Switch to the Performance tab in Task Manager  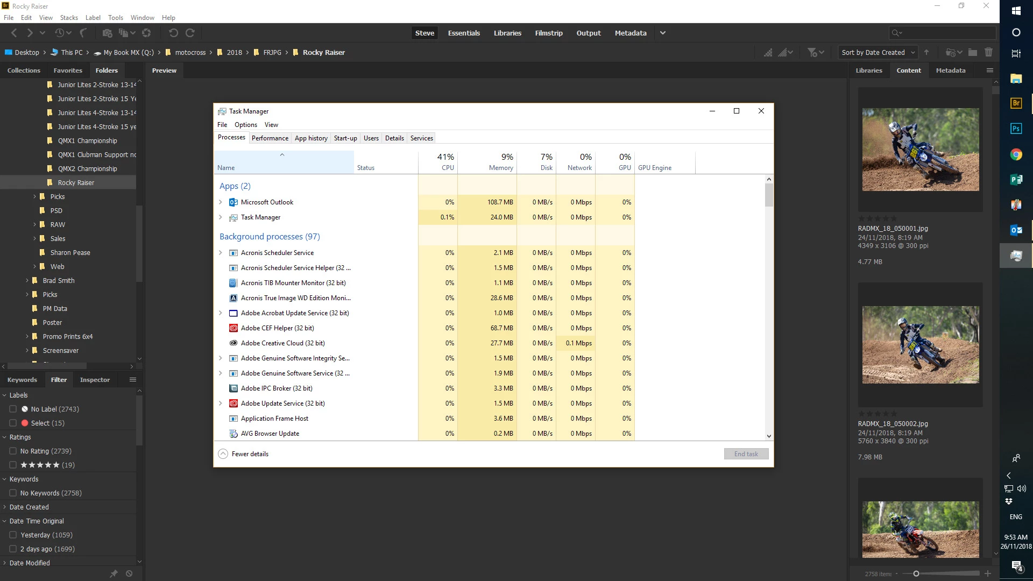tap(270, 138)
